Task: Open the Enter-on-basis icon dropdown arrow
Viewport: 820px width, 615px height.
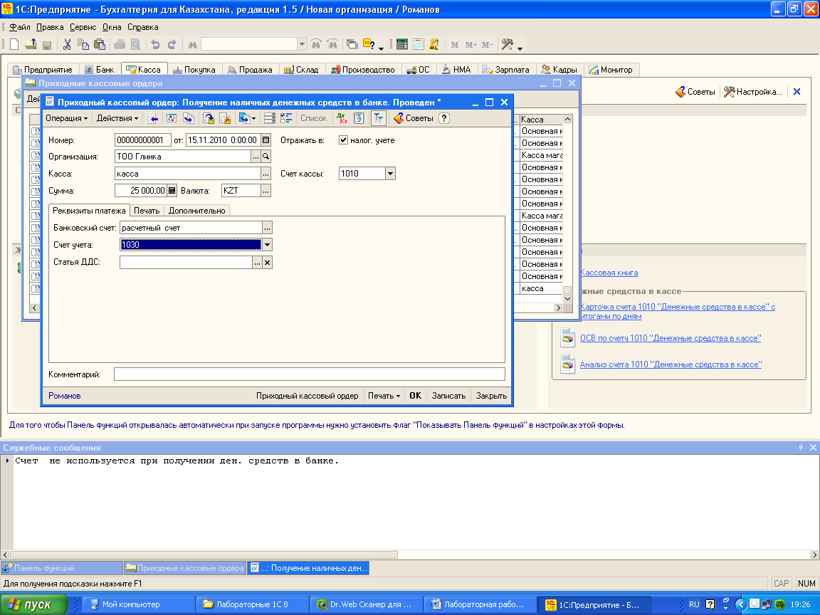Action: coord(253,119)
